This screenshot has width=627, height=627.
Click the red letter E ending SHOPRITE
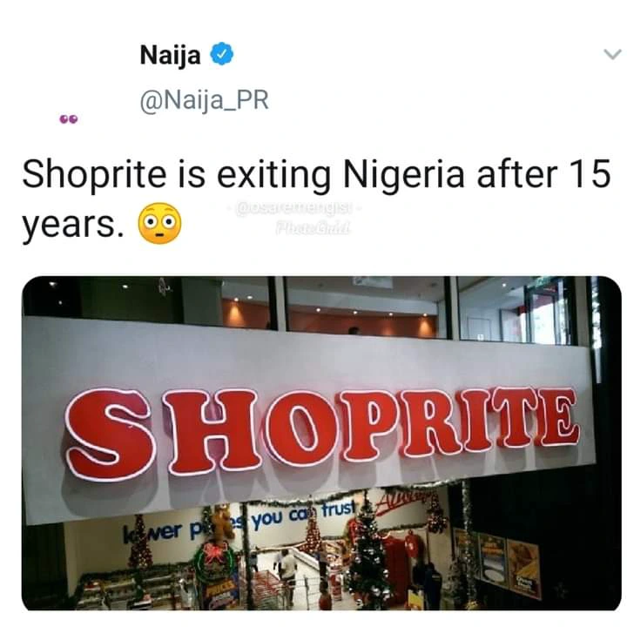click(x=556, y=416)
